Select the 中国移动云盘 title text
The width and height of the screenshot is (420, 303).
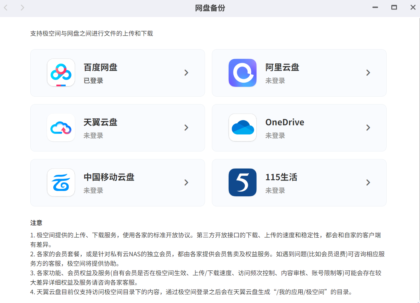(x=109, y=177)
